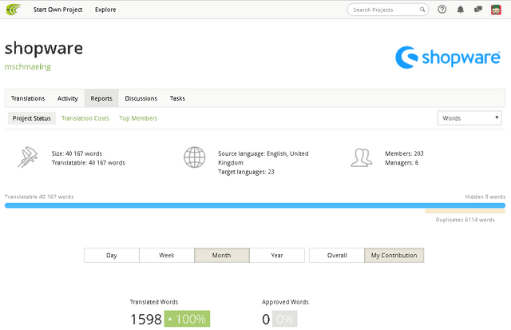Click the grey 0% badge

pos(284,319)
